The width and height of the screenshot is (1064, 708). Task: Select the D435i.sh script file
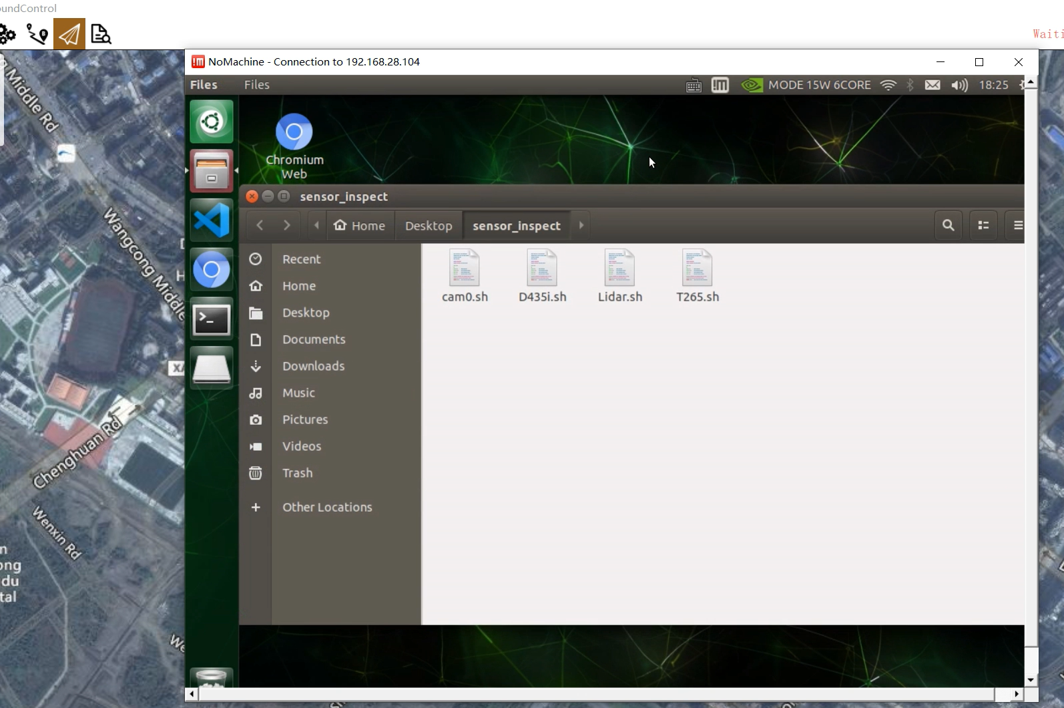pyautogui.click(x=542, y=276)
